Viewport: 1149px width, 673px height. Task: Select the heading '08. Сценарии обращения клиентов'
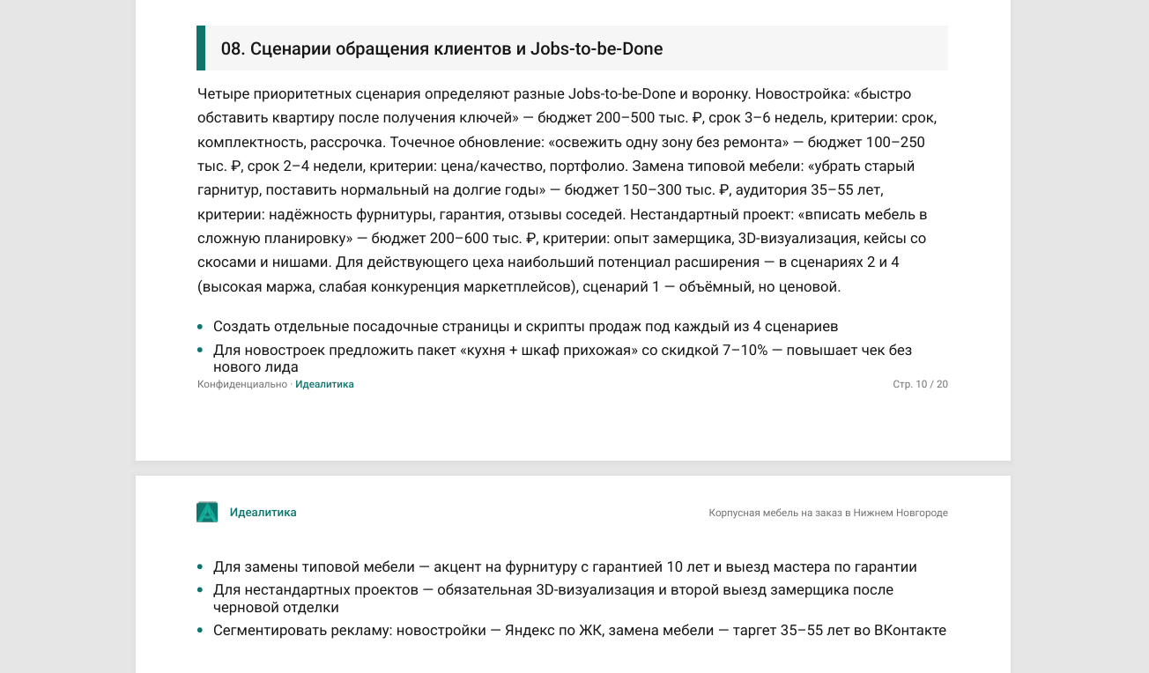point(441,48)
